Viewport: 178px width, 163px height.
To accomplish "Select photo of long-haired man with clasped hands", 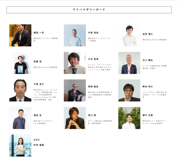I will tap(75, 118).
